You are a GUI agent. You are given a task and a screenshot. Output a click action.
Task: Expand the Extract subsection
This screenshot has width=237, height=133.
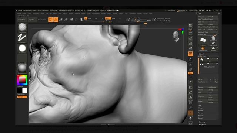[201, 118]
